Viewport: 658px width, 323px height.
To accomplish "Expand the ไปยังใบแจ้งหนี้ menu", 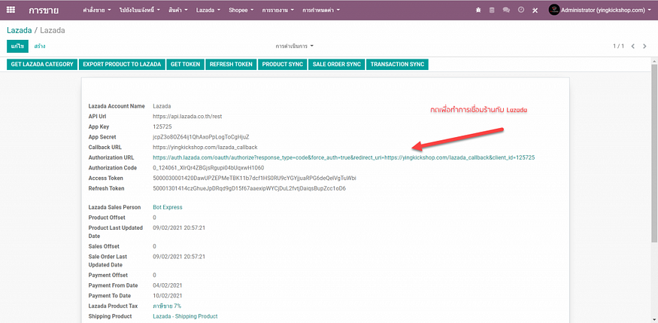I will point(140,10).
